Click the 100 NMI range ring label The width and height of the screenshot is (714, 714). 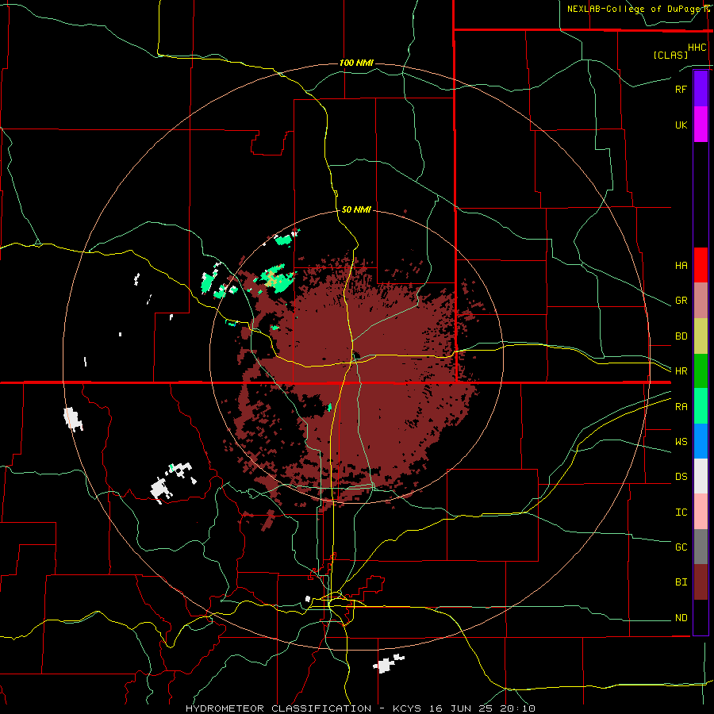point(356,63)
